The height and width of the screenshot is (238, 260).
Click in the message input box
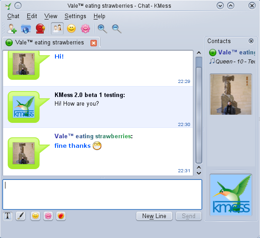coord(102,194)
